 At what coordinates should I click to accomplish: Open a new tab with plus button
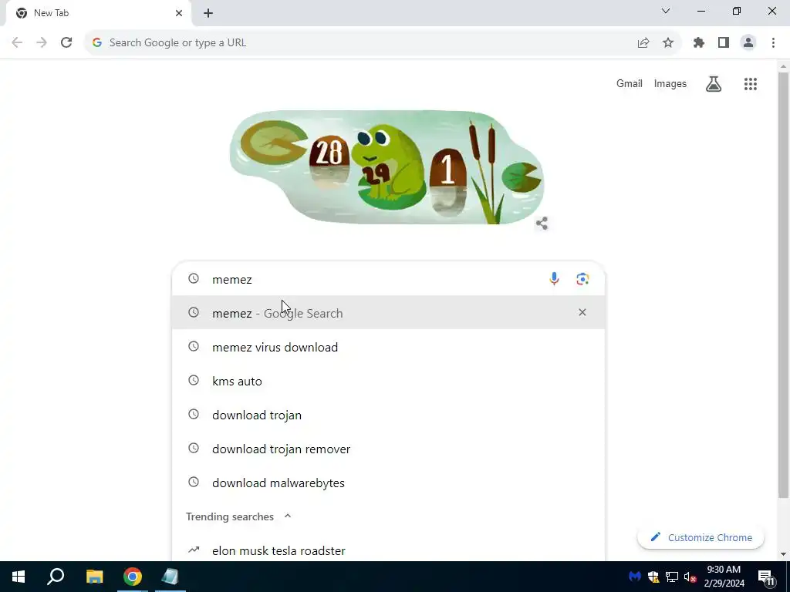(x=208, y=13)
